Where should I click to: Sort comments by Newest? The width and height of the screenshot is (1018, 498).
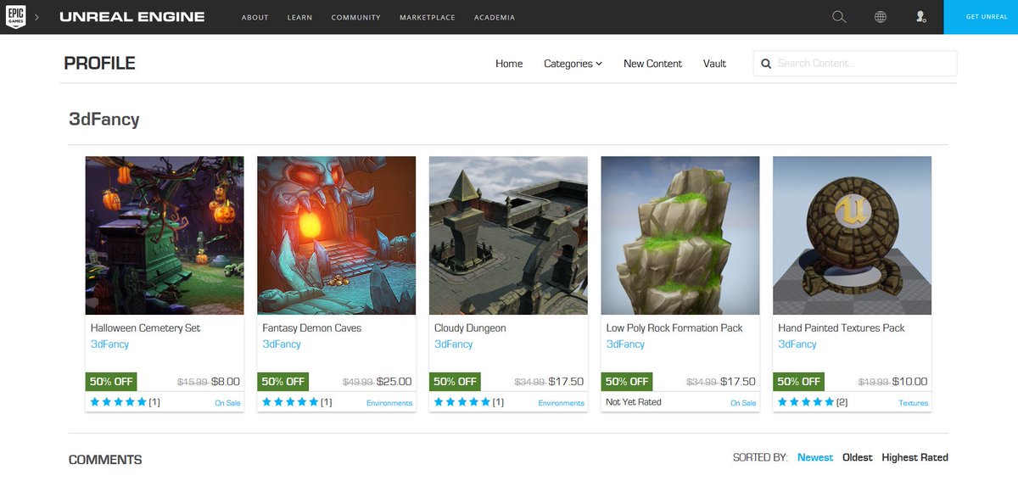(x=815, y=457)
